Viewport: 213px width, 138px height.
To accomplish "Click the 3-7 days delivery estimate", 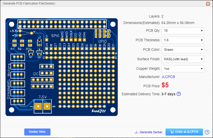I will [x=168, y=94].
